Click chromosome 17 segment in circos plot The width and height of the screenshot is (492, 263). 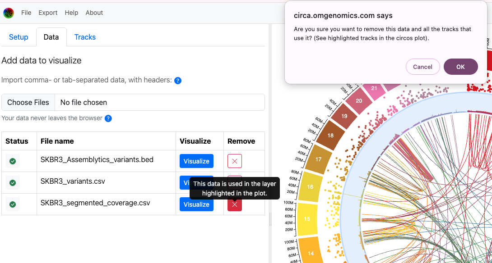click(318, 160)
